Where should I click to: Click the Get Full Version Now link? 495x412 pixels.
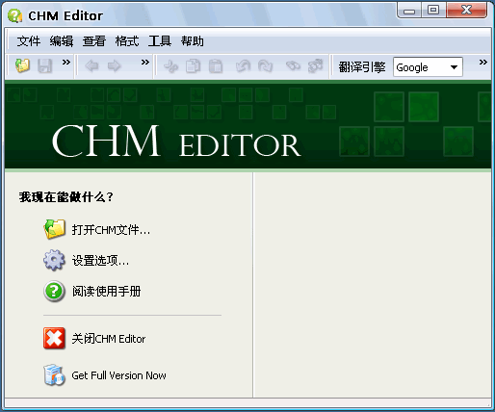[118, 375]
